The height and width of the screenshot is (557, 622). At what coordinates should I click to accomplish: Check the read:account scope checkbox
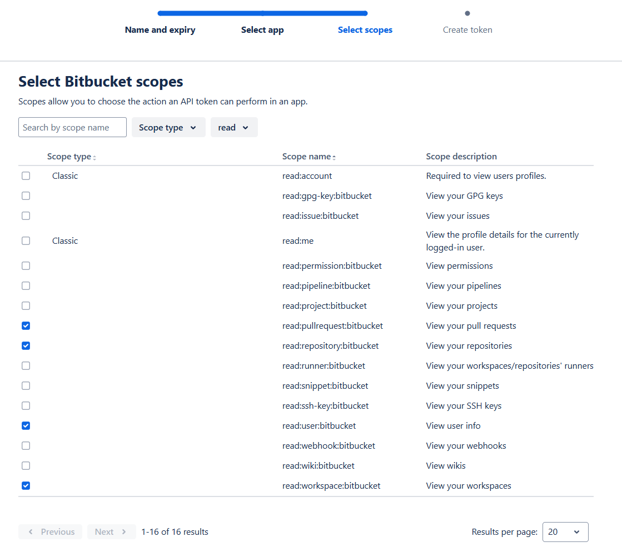26,176
